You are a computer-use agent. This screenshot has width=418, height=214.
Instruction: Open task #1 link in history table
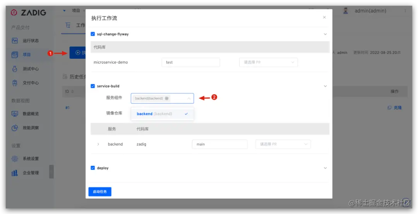coord(67,108)
